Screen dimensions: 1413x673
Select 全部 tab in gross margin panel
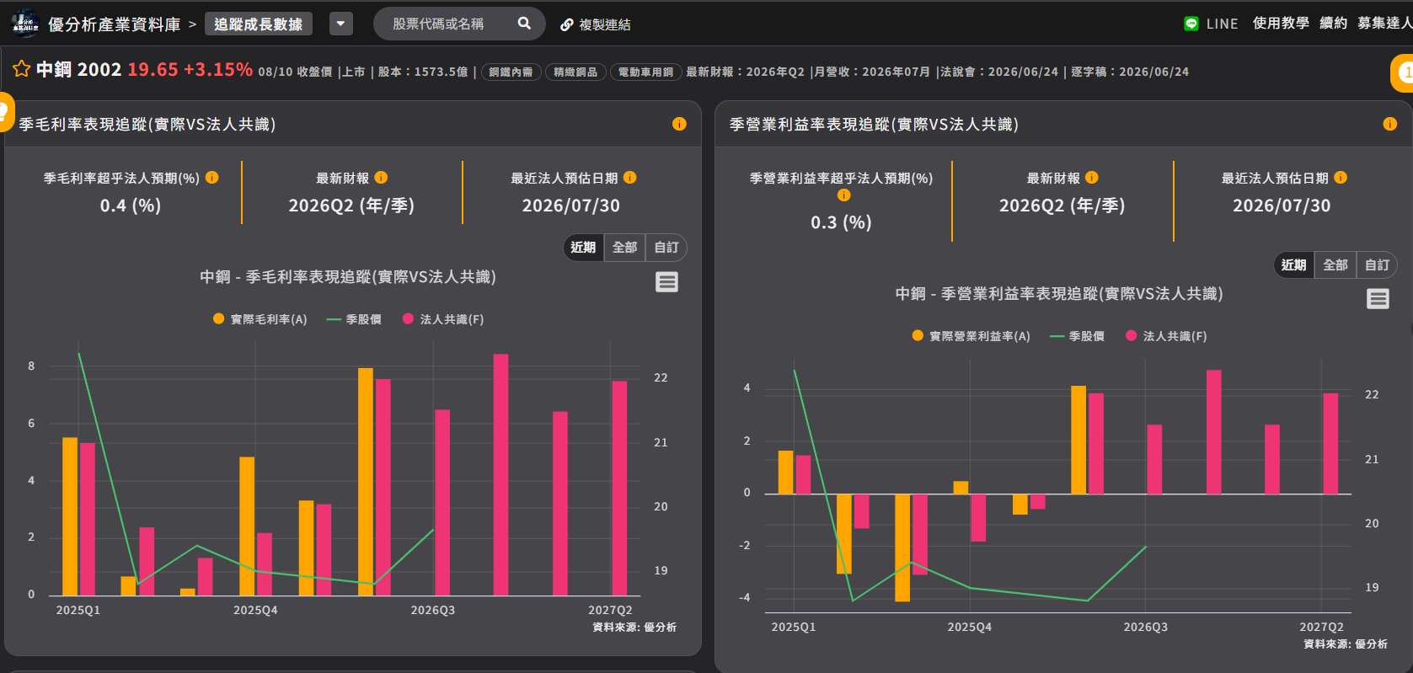click(625, 248)
